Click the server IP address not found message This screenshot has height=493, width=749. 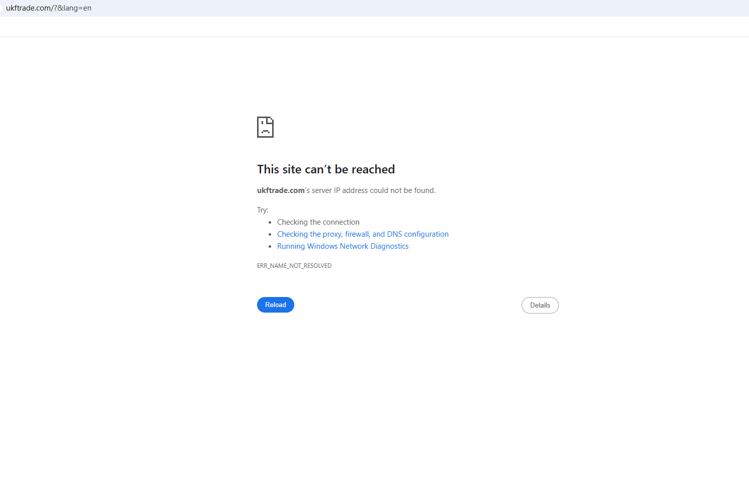pos(346,190)
